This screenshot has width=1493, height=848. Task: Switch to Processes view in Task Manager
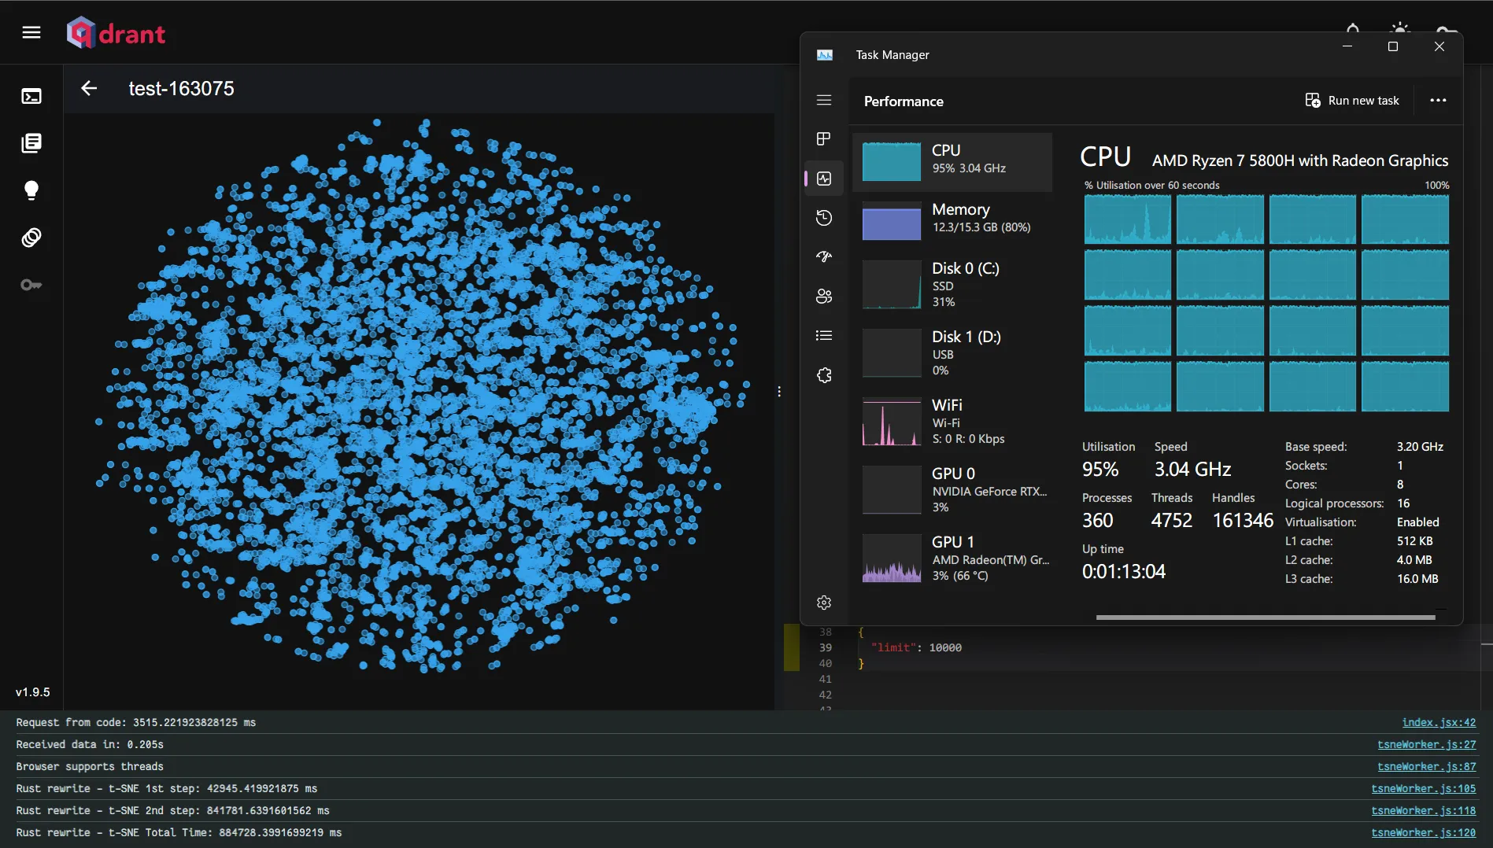click(x=823, y=138)
